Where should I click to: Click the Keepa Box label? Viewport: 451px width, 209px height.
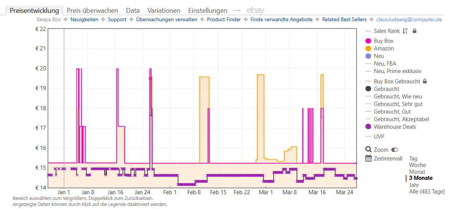49,20
